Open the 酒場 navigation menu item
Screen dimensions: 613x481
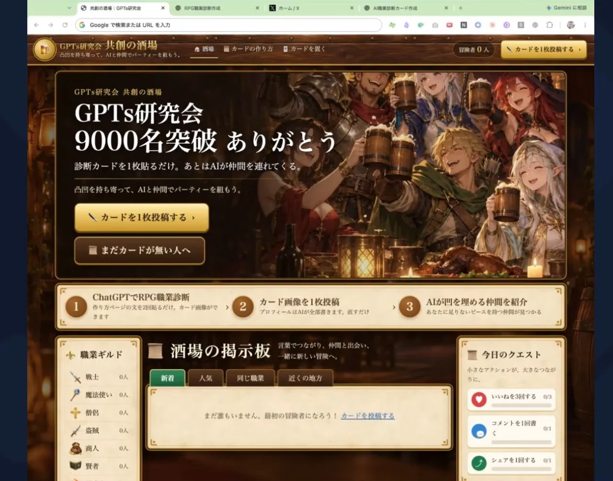tap(204, 49)
